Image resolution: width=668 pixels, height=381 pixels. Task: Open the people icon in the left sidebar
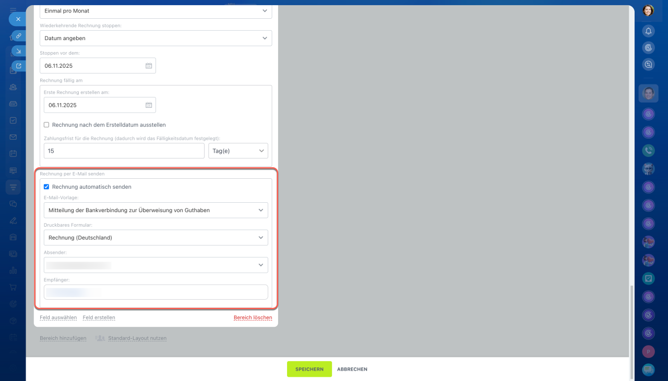coord(13,87)
